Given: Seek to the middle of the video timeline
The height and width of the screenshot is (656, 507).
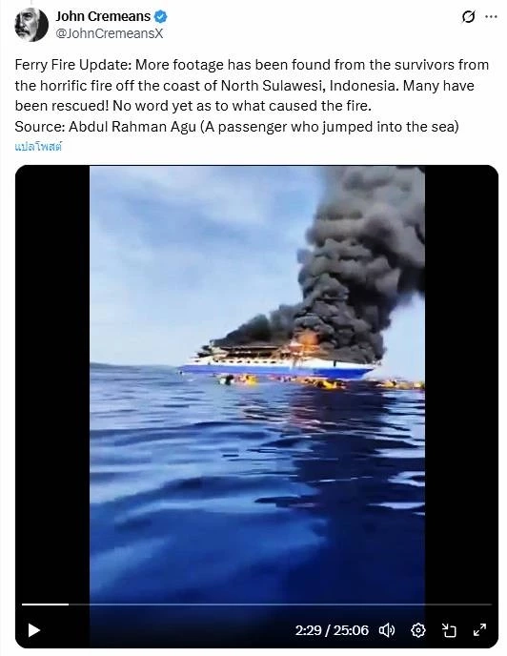Looking at the screenshot, I should click(x=256, y=605).
